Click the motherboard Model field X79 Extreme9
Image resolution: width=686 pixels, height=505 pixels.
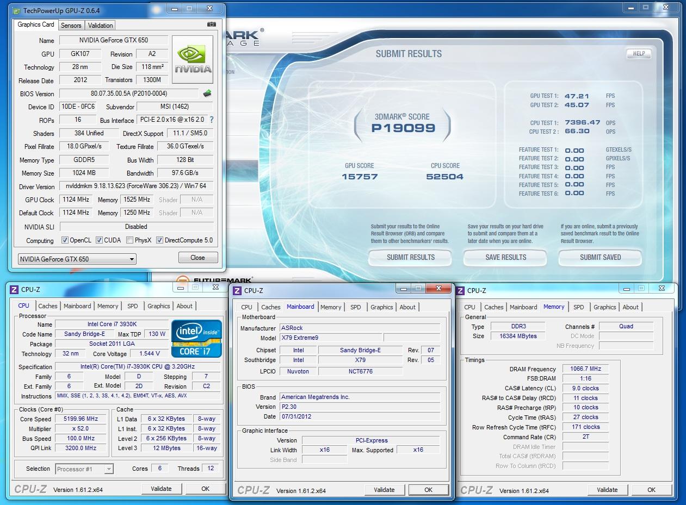tap(330, 338)
